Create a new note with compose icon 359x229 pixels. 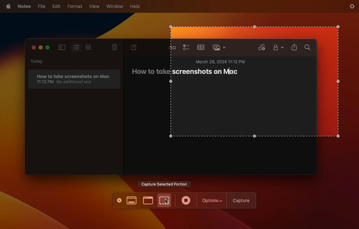pos(134,47)
